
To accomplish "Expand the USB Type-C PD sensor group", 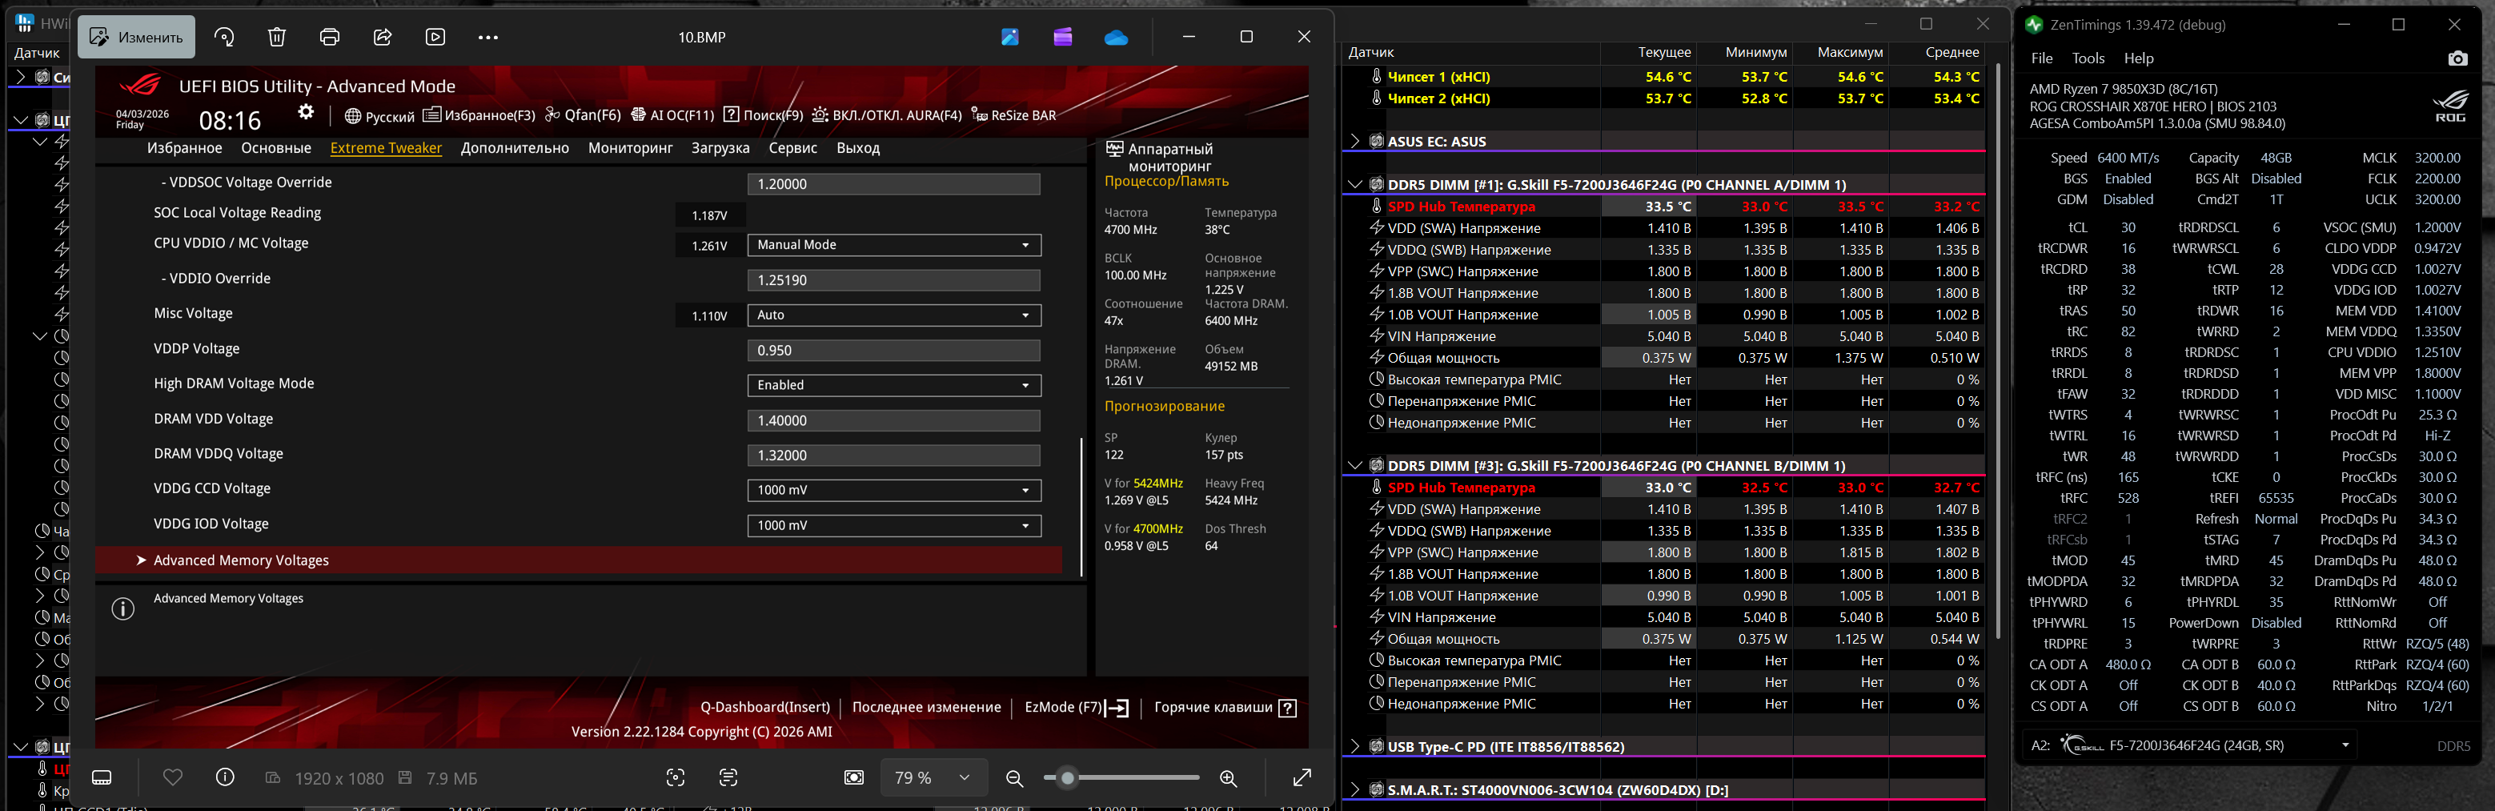I will pyautogui.click(x=1355, y=746).
